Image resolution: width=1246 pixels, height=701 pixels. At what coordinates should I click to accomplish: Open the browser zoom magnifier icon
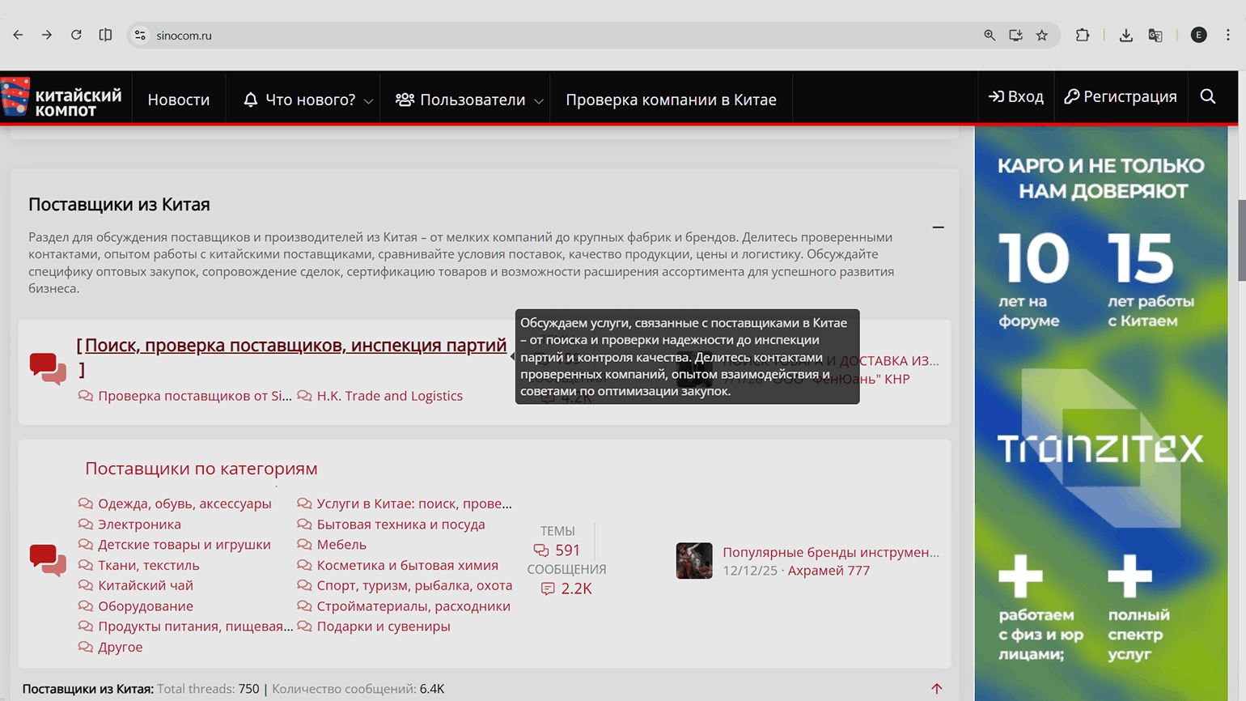(x=989, y=36)
